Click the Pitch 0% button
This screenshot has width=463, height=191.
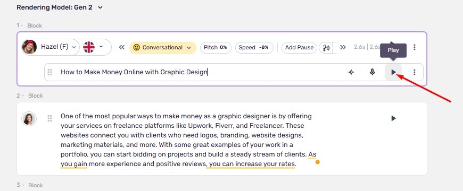click(216, 47)
